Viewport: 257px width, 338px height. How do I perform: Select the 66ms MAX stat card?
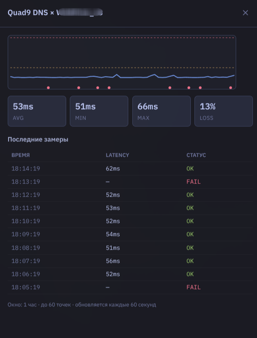click(x=161, y=111)
